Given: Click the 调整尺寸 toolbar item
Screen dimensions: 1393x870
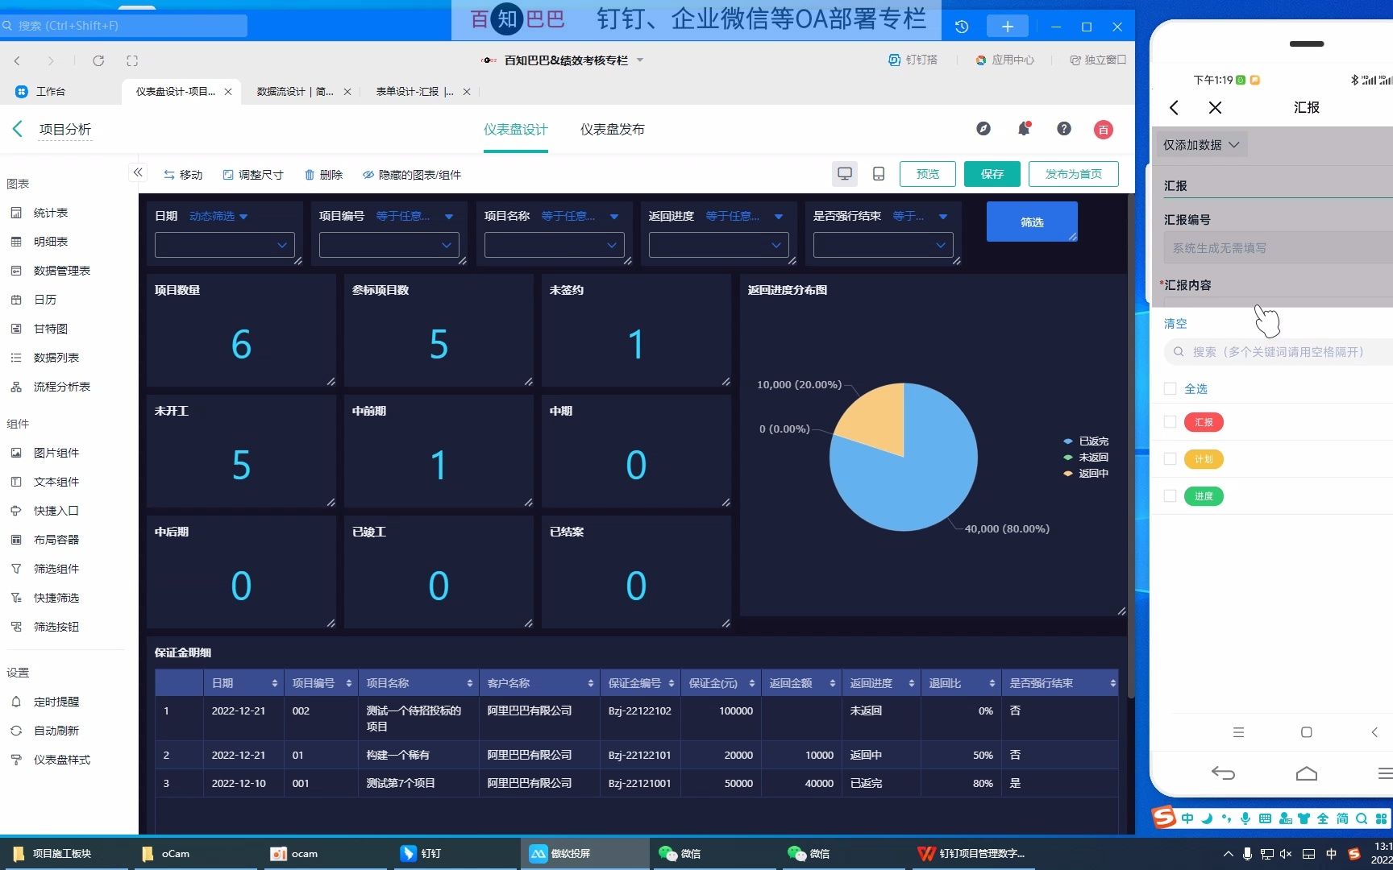Looking at the screenshot, I should coord(253,175).
